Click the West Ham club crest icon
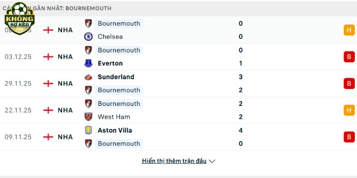Viewport: 357px width, 178px height. [88, 117]
